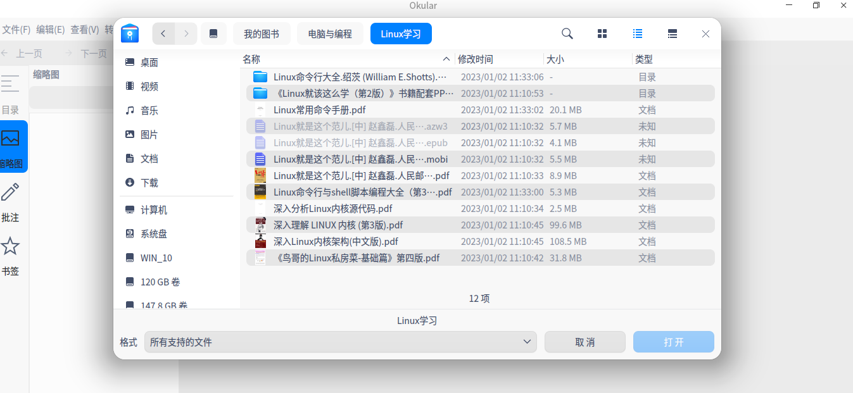This screenshot has height=393, width=853.
Task: Select folder 《Linux就该这么学（第2版）》书籍配套PP
Action: coord(481,94)
